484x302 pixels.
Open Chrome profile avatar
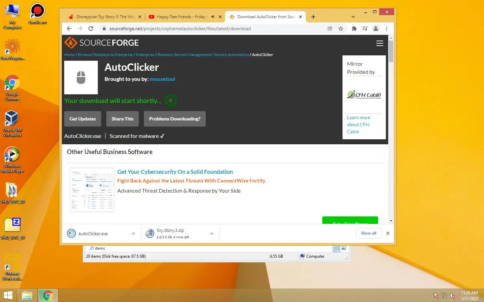pyautogui.click(x=376, y=29)
